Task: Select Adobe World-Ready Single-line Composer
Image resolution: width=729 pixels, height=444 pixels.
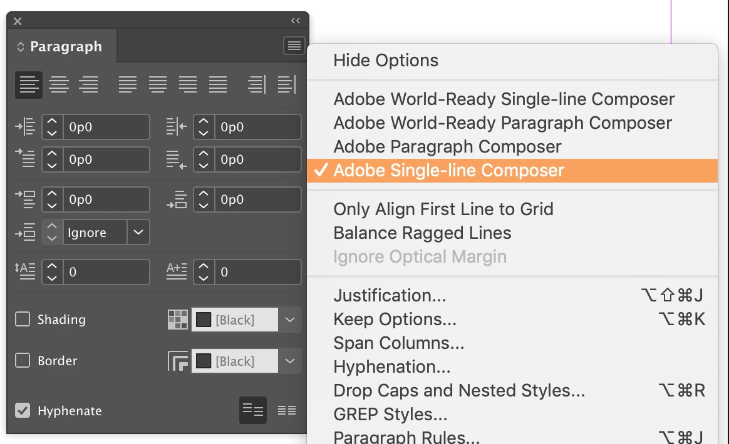Action: (x=512, y=99)
